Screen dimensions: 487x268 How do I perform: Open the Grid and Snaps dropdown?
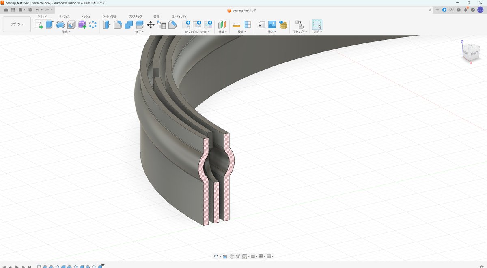point(262,256)
